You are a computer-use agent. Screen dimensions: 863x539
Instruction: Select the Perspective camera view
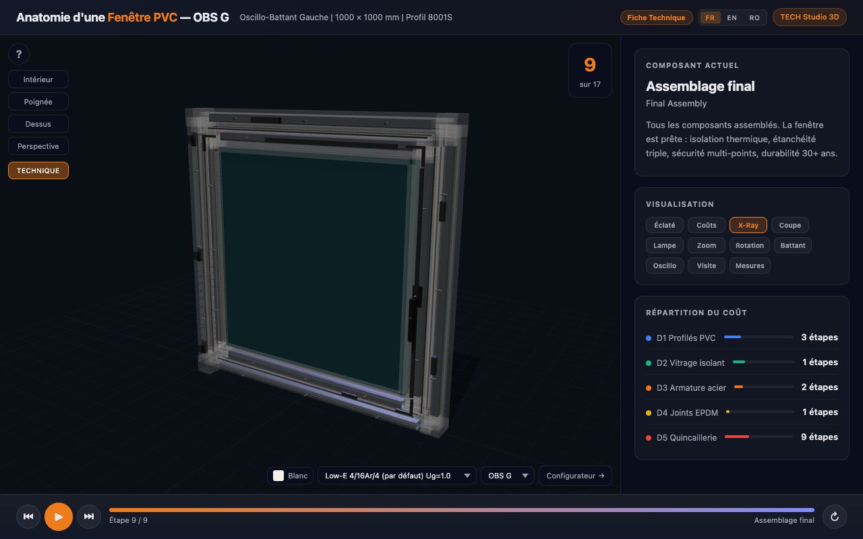[38, 146]
